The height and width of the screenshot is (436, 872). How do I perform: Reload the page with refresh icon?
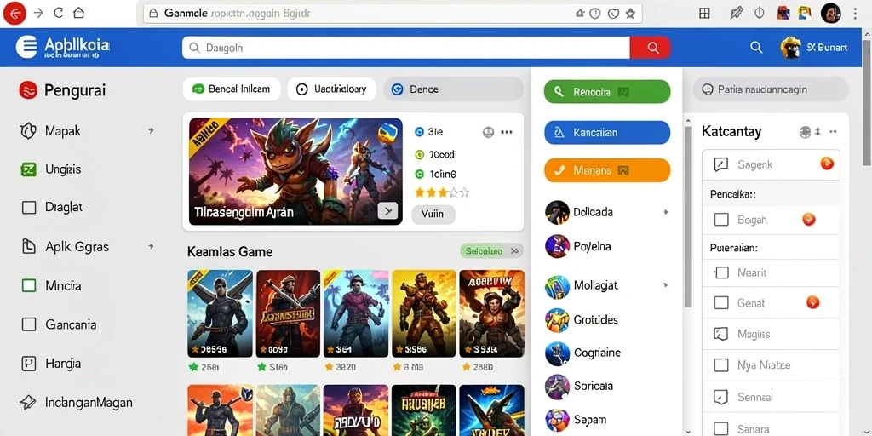[x=59, y=14]
